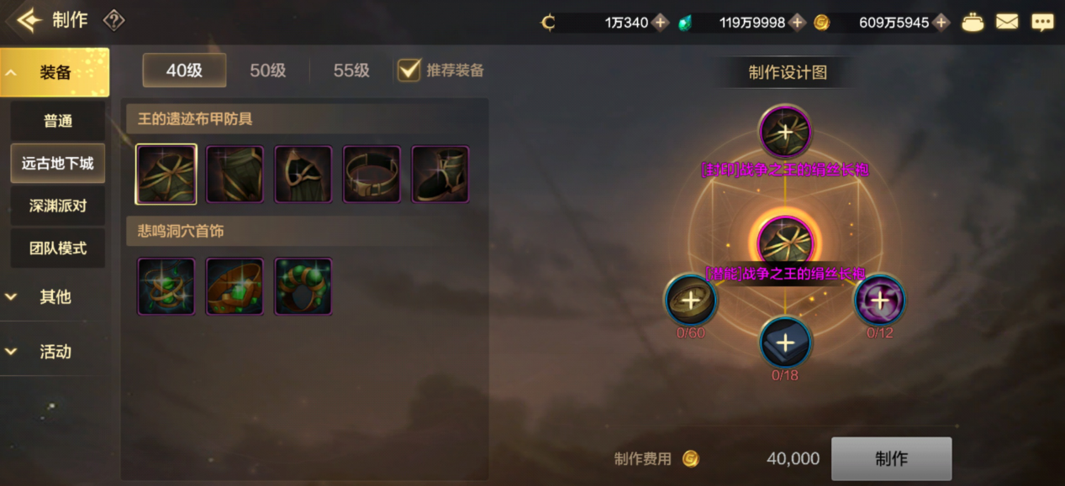Switch to the 50级 tab
1065x486 pixels.
pos(268,71)
